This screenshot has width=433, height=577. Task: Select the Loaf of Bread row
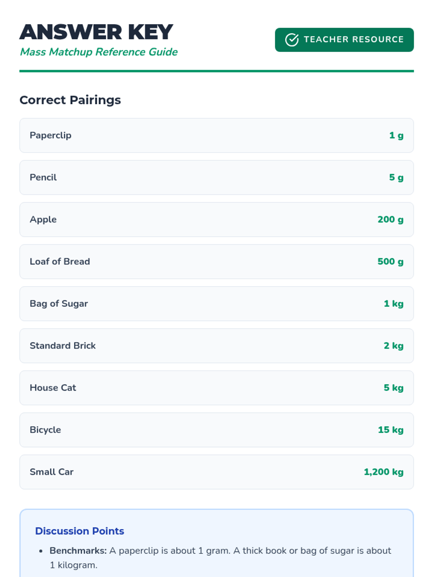click(216, 262)
